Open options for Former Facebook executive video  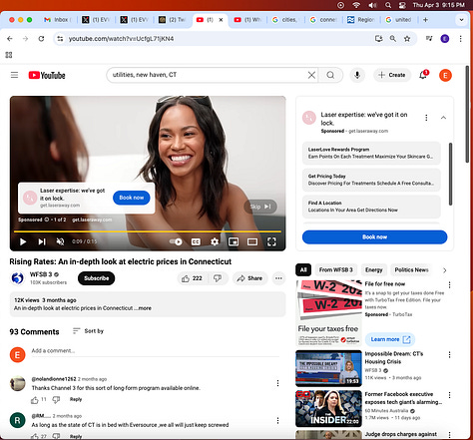point(449,395)
